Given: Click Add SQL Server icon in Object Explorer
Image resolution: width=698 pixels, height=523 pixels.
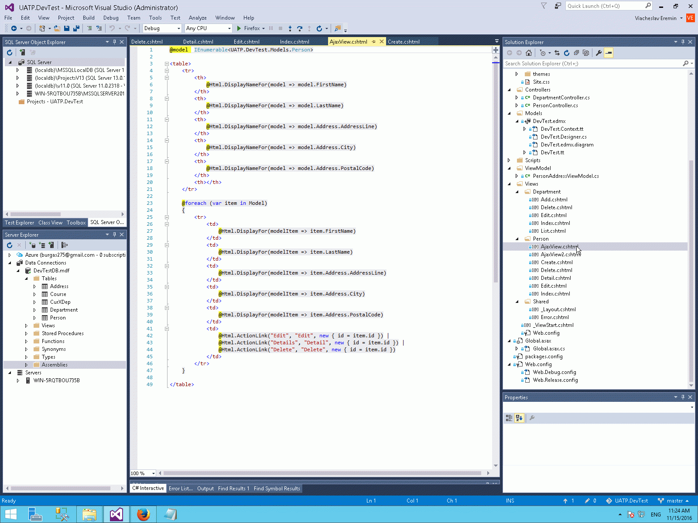Looking at the screenshot, I should (x=22, y=52).
